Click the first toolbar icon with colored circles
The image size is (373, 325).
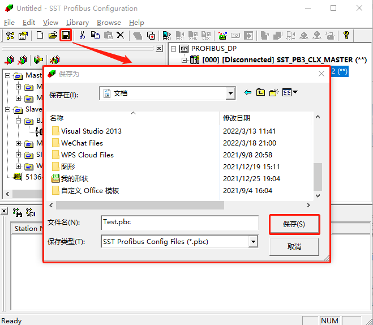tap(10, 36)
